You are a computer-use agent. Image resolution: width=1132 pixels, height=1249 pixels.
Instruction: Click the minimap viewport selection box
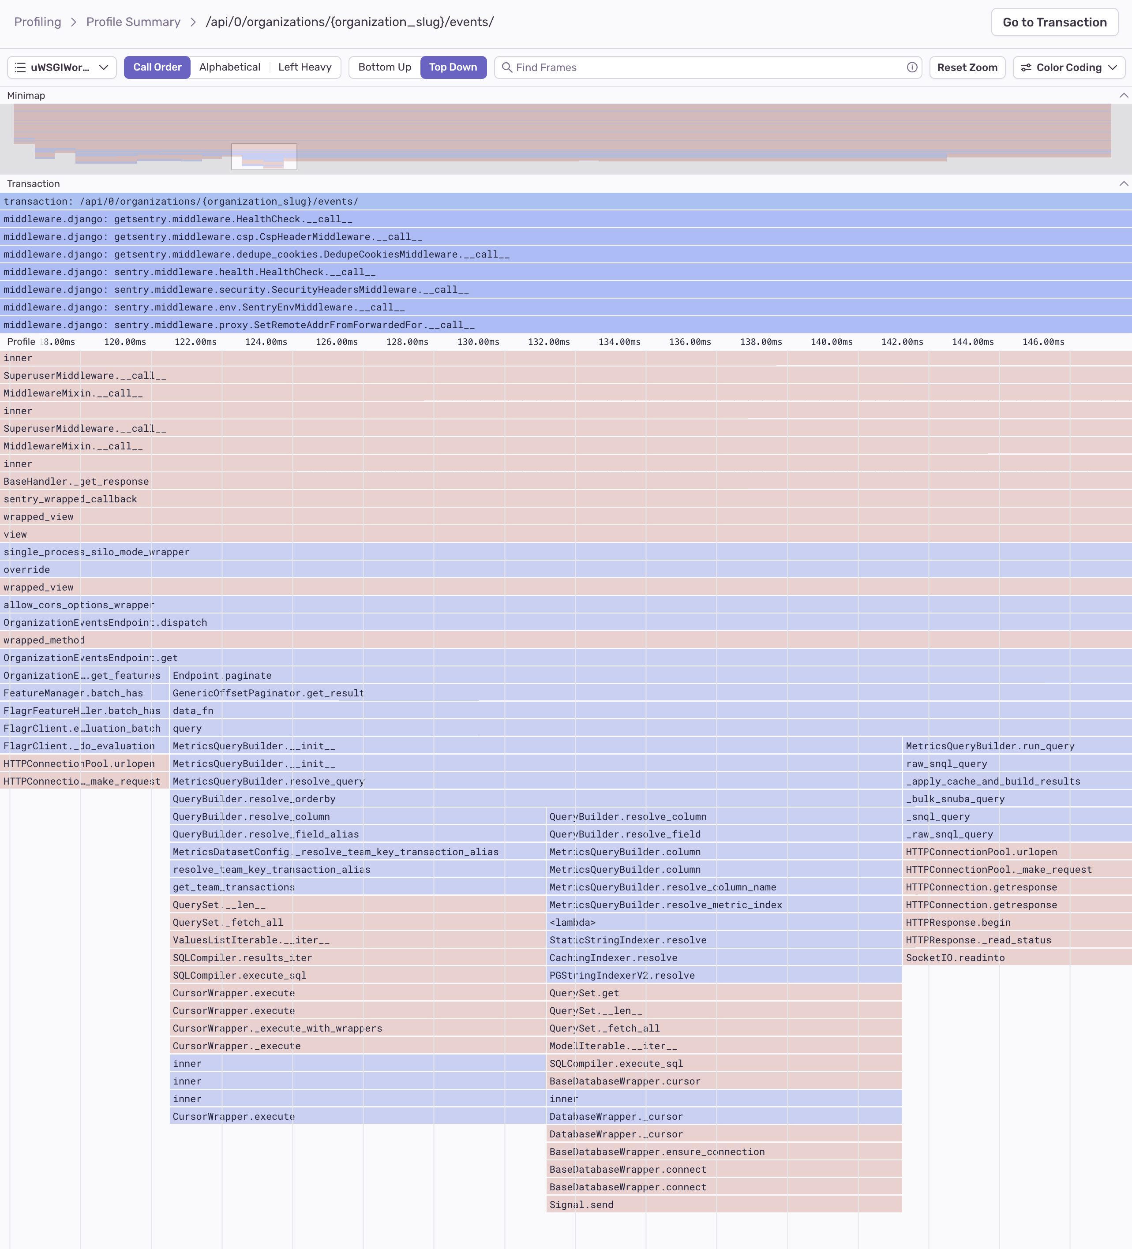pos(264,156)
